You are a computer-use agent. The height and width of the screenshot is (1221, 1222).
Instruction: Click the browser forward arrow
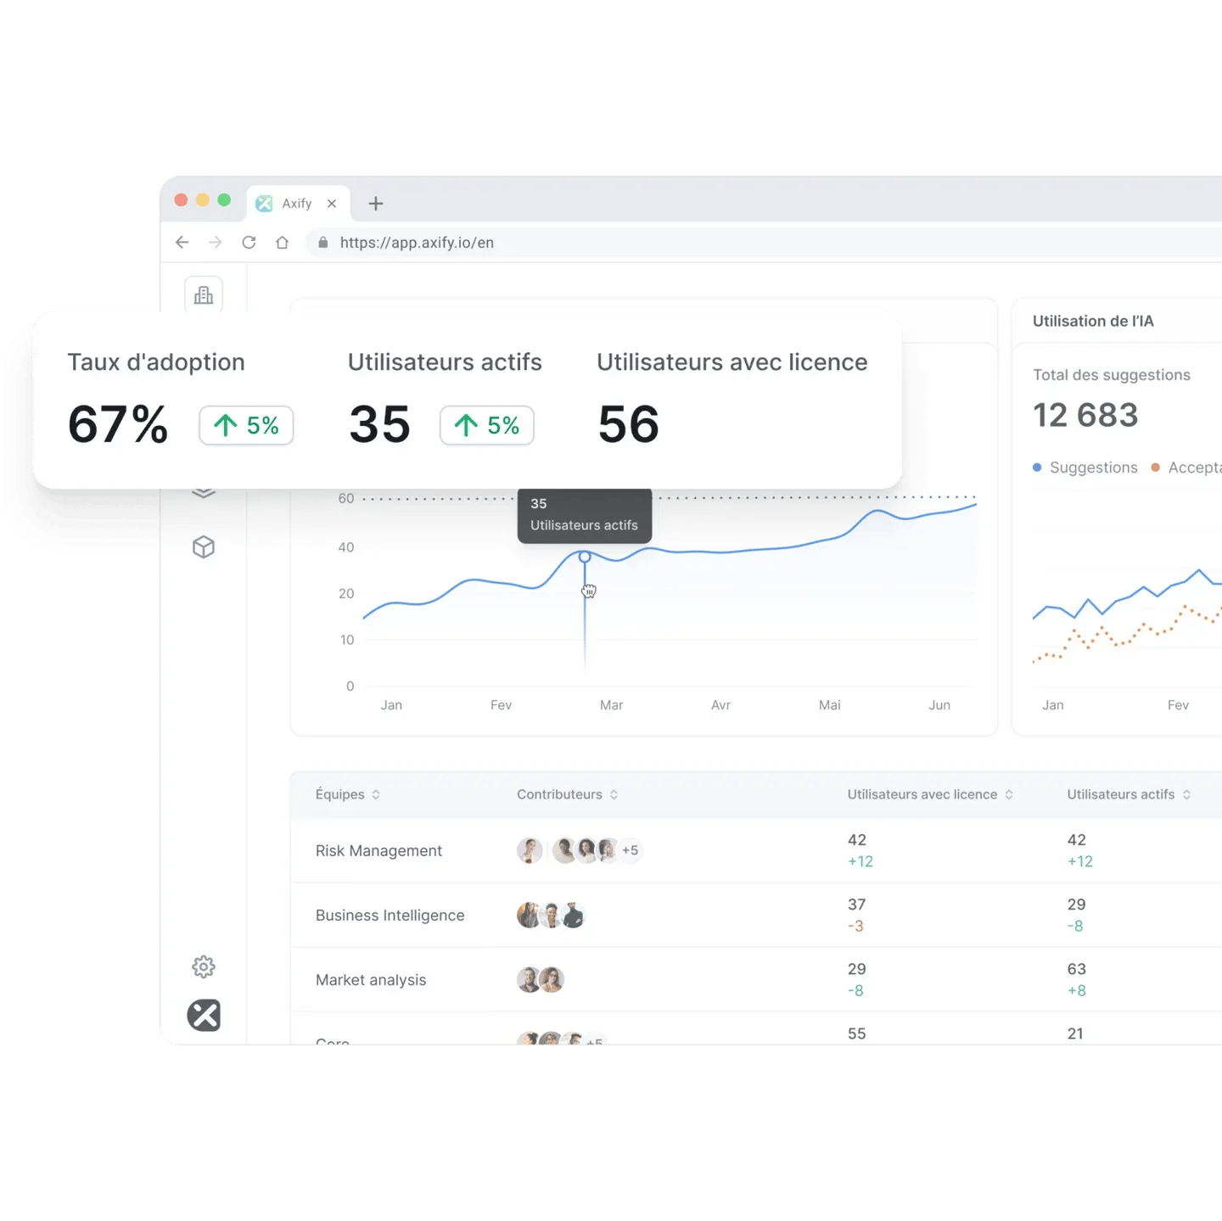216,243
